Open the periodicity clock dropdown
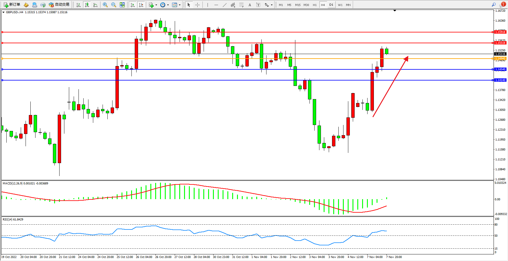The width and height of the screenshot is (508, 261). (168, 5)
